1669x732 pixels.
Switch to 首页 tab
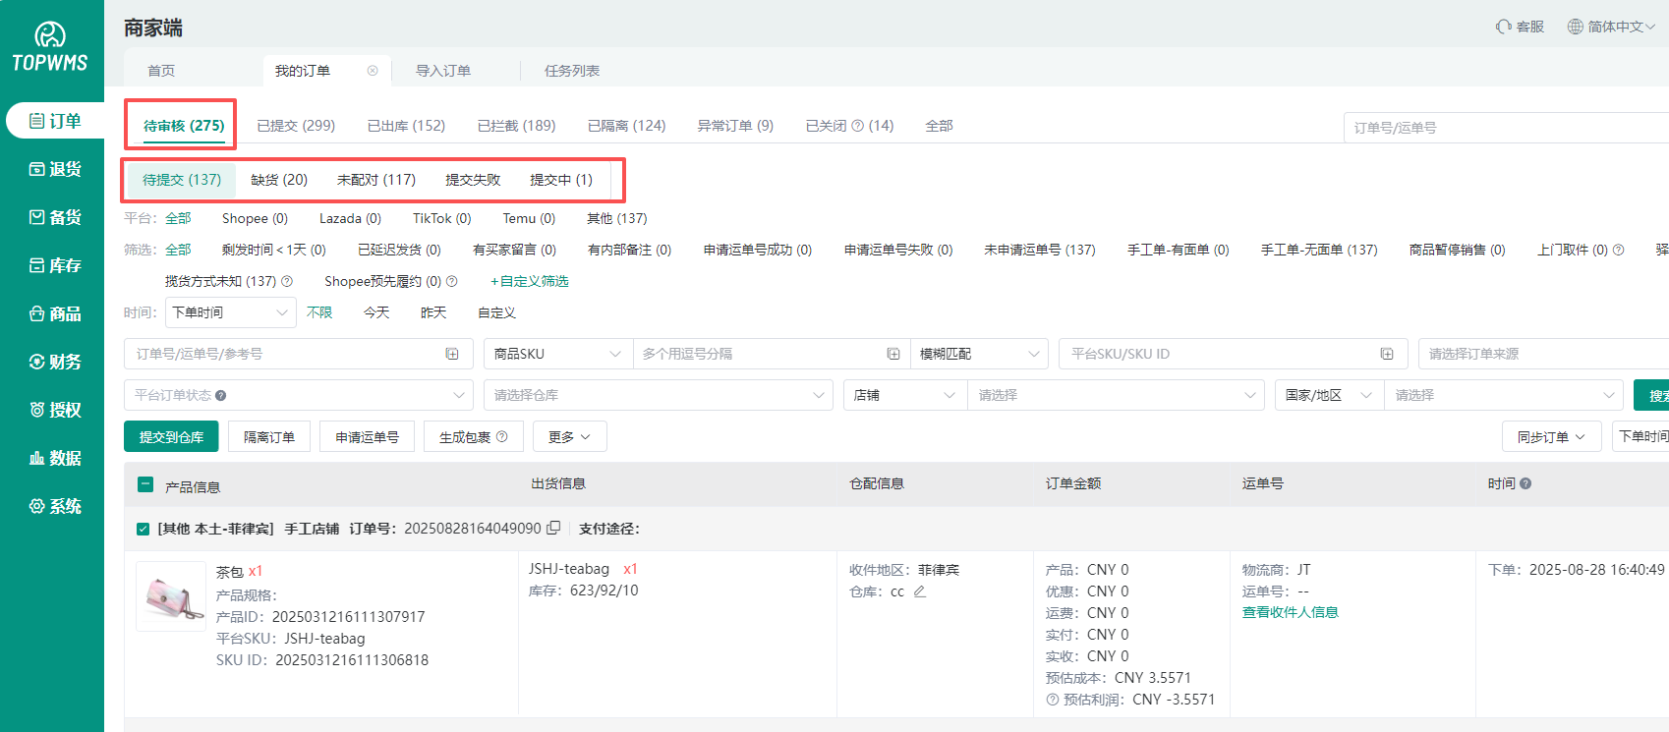pyautogui.click(x=161, y=71)
